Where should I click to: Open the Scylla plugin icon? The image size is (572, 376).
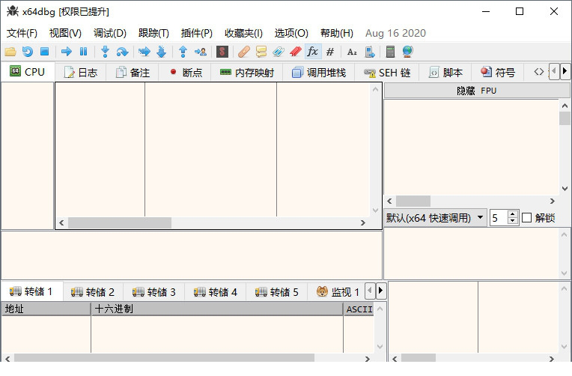pyautogui.click(x=222, y=52)
